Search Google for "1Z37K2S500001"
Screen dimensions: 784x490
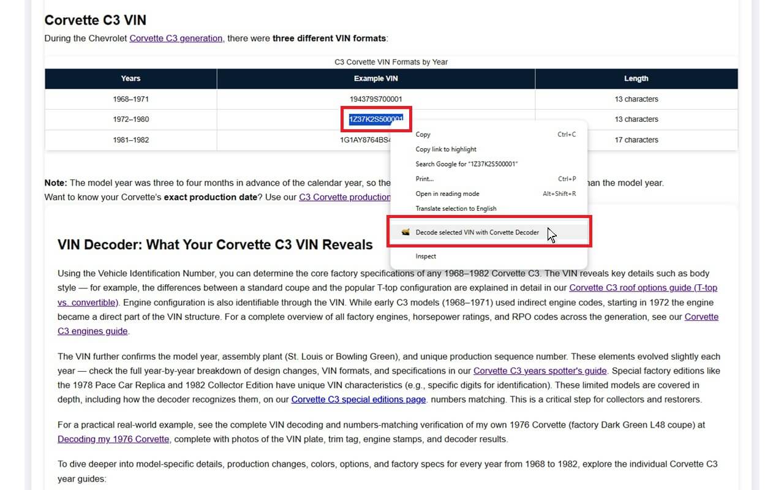489,164
